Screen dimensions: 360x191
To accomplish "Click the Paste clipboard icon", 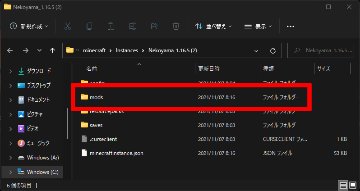I will [111, 27].
